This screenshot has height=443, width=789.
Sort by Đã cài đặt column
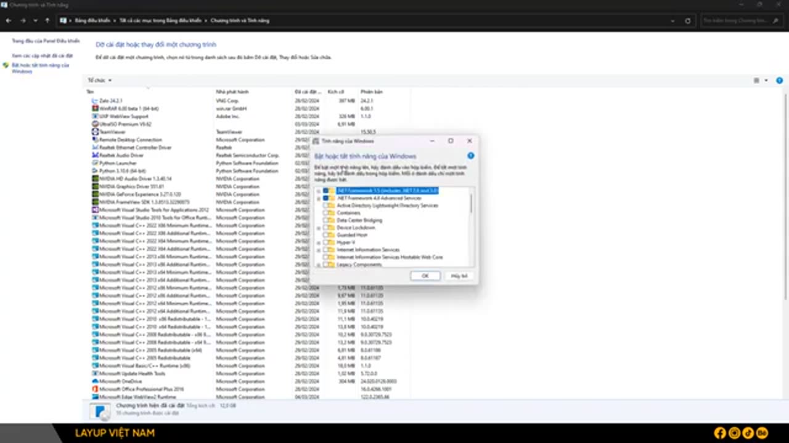click(309, 92)
